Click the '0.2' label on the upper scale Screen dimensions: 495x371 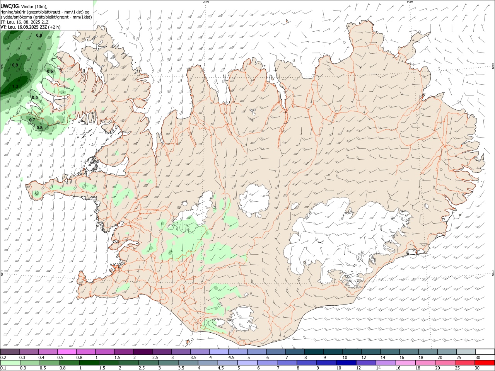pos(3,357)
